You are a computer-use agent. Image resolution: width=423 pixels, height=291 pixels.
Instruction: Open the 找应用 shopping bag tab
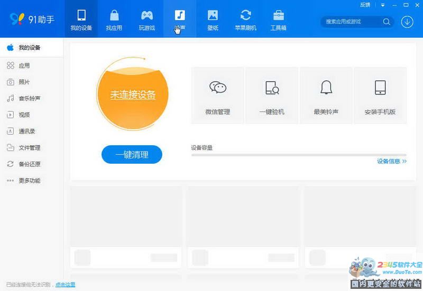tap(114, 19)
